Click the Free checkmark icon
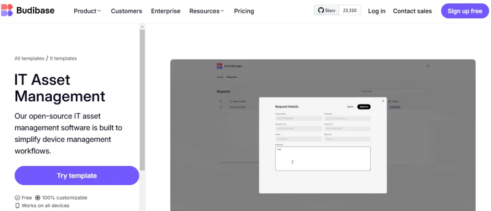This screenshot has width=491, height=211. click(x=17, y=198)
